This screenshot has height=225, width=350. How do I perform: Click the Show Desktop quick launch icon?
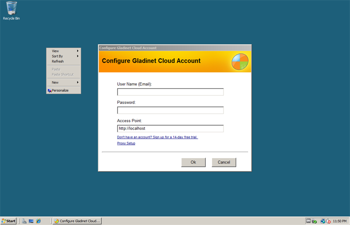[31, 221]
